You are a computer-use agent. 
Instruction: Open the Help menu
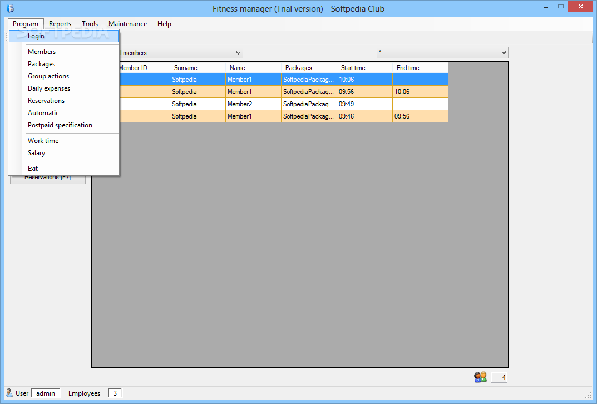[x=164, y=23]
